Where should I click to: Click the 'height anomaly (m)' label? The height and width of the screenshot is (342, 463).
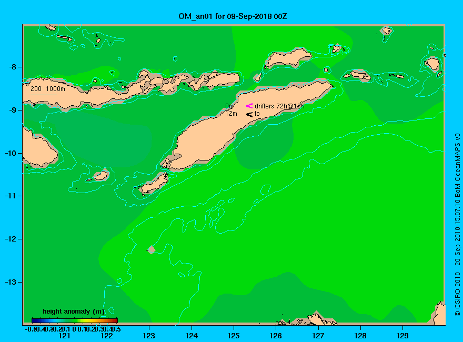[74, 311]
